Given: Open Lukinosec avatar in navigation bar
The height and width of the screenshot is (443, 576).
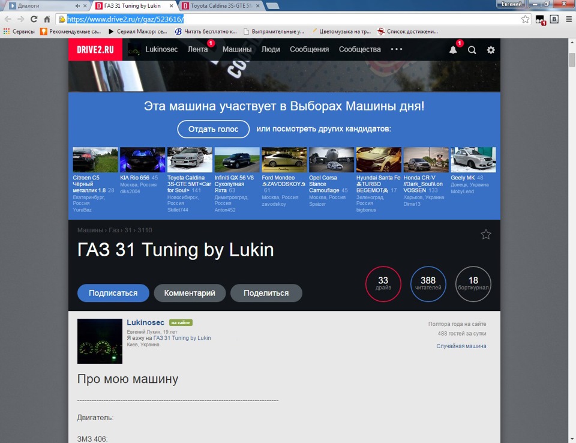Looking at the screenshot, I should click(134, 50).
